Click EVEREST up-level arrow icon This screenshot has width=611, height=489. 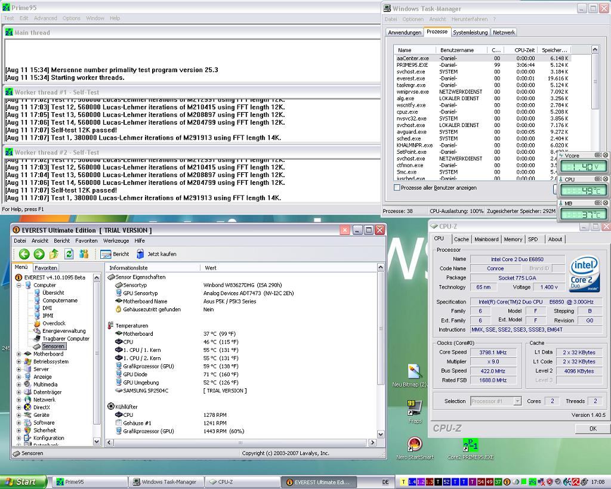click(x=54, y=254)
